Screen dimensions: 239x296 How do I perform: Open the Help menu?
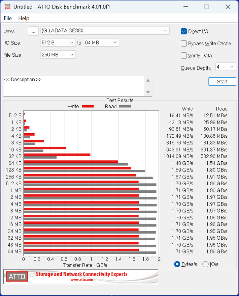(x=24, y=18)
